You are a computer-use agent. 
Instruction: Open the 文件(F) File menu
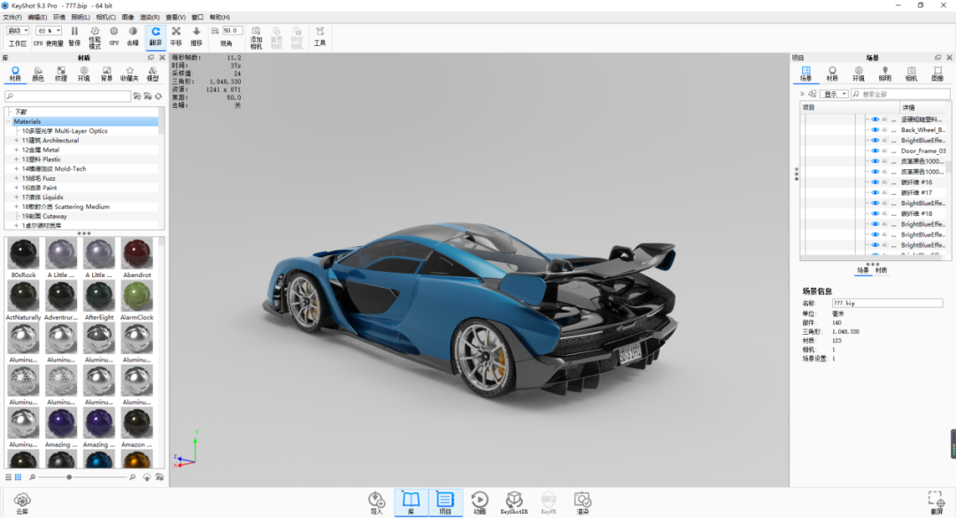[12, 17]
